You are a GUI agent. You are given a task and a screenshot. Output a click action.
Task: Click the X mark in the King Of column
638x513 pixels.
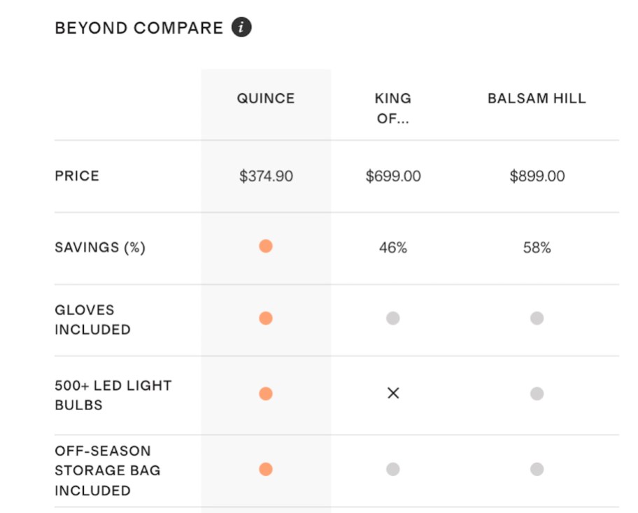click(x=393, y=393)
